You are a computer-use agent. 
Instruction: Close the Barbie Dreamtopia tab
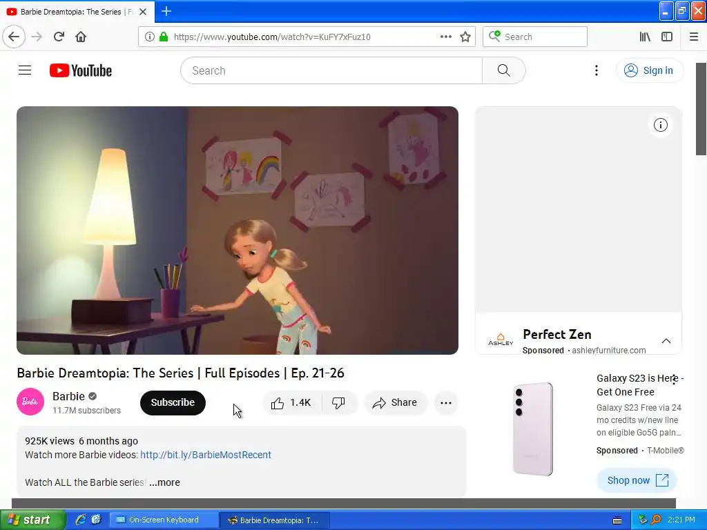click(143, 12)
